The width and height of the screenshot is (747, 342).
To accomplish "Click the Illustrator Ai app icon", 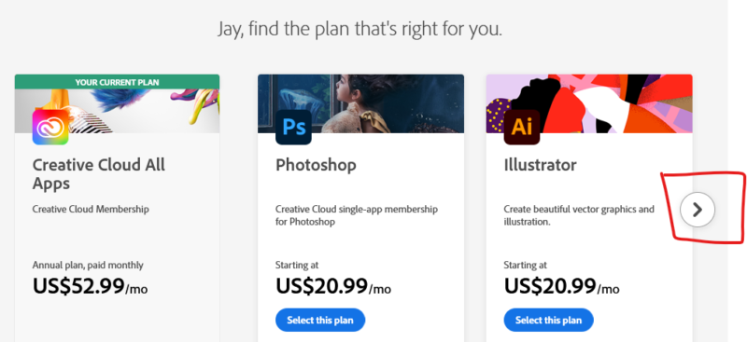I will [522, 127].
